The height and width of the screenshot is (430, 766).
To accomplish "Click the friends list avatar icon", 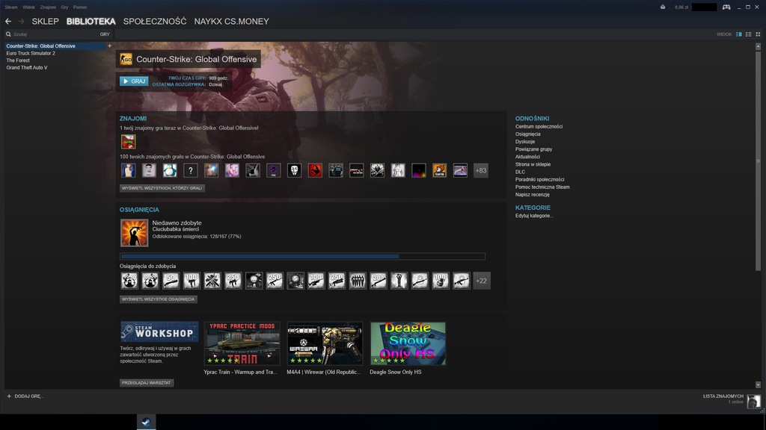I will point(754,401).
